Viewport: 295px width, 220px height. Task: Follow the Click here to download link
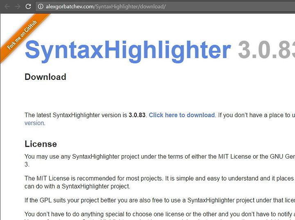(182, 115)
